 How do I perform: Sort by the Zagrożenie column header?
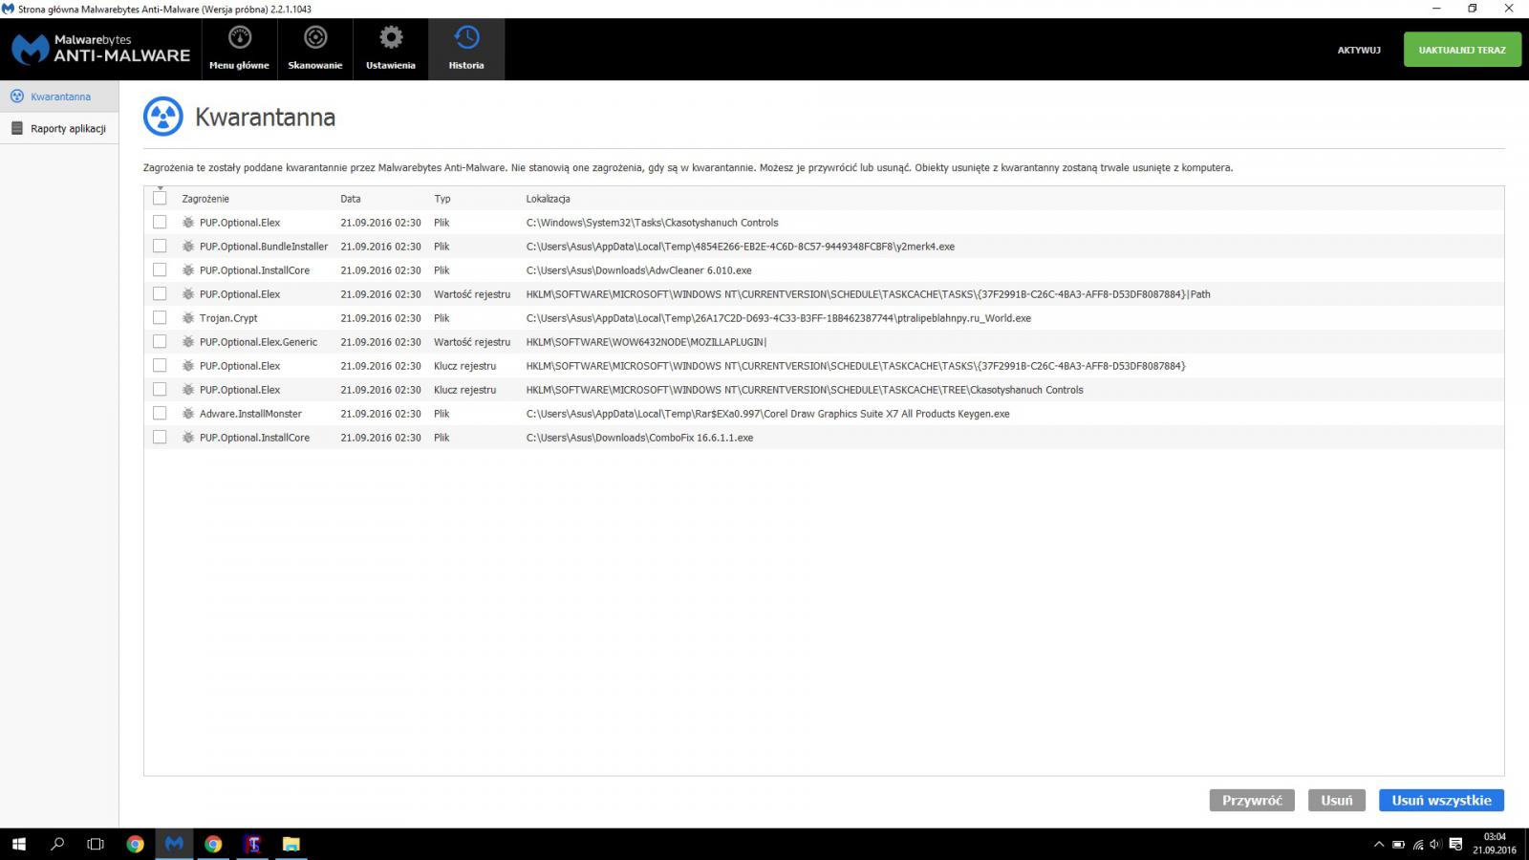pyautogui.click(x=205, y=199)
